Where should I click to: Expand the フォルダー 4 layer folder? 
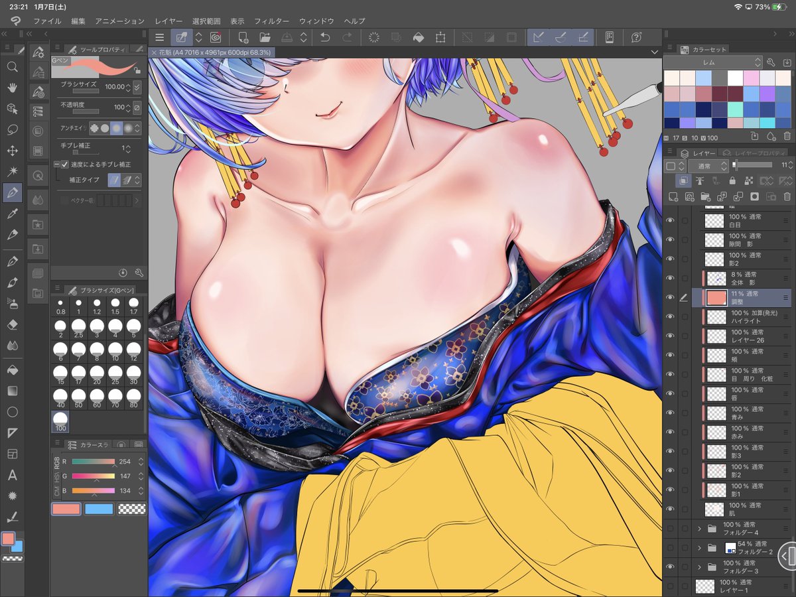click(699, 529)
